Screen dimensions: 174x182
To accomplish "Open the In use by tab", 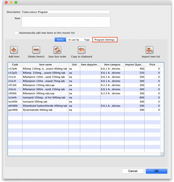I will [74, 40].
